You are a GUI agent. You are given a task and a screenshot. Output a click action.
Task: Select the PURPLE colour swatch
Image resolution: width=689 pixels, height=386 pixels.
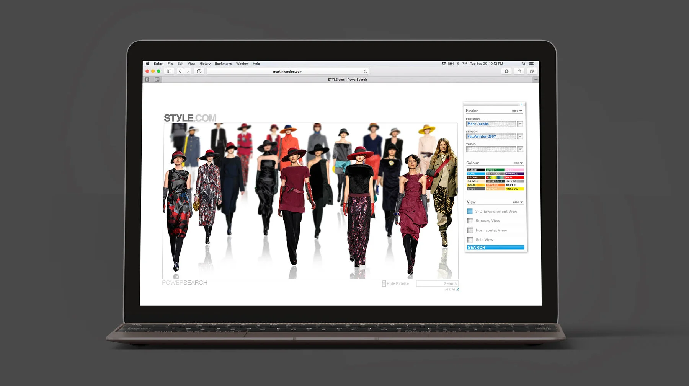click(514, 174)
